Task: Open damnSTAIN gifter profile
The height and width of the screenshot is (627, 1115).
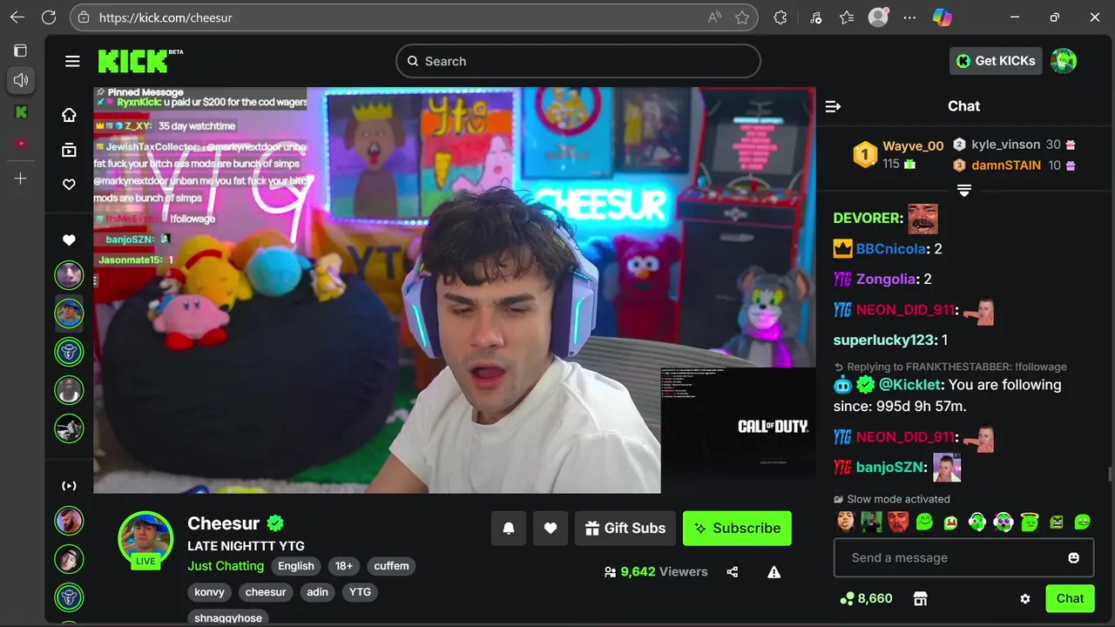Action: pyautogui.click(x=1006, y=165)
